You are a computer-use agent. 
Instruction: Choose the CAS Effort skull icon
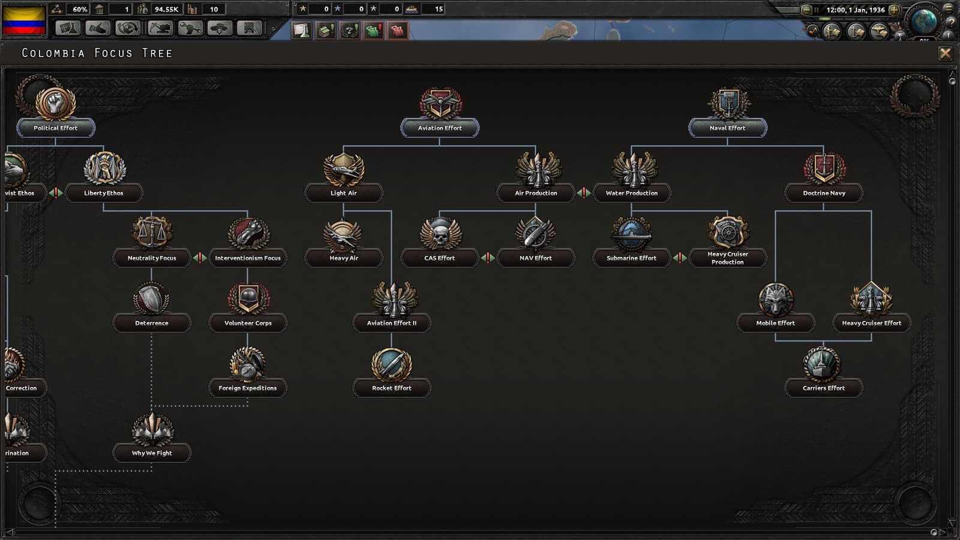click(x=440, y=233)
